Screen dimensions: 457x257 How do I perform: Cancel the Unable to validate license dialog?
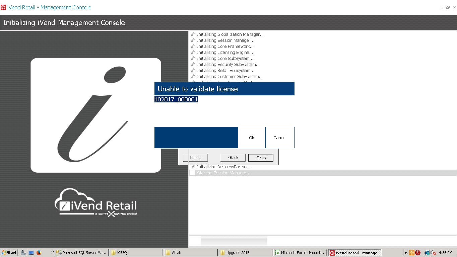(280, 138)
